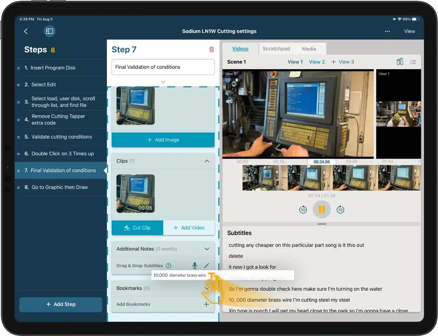Image resolution: width=438 pixels, height=336 pixels.
Task: Collapse the Clips section
Action: (207, 161)
